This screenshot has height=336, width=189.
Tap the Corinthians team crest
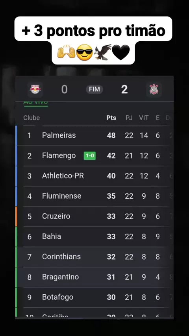154,90
